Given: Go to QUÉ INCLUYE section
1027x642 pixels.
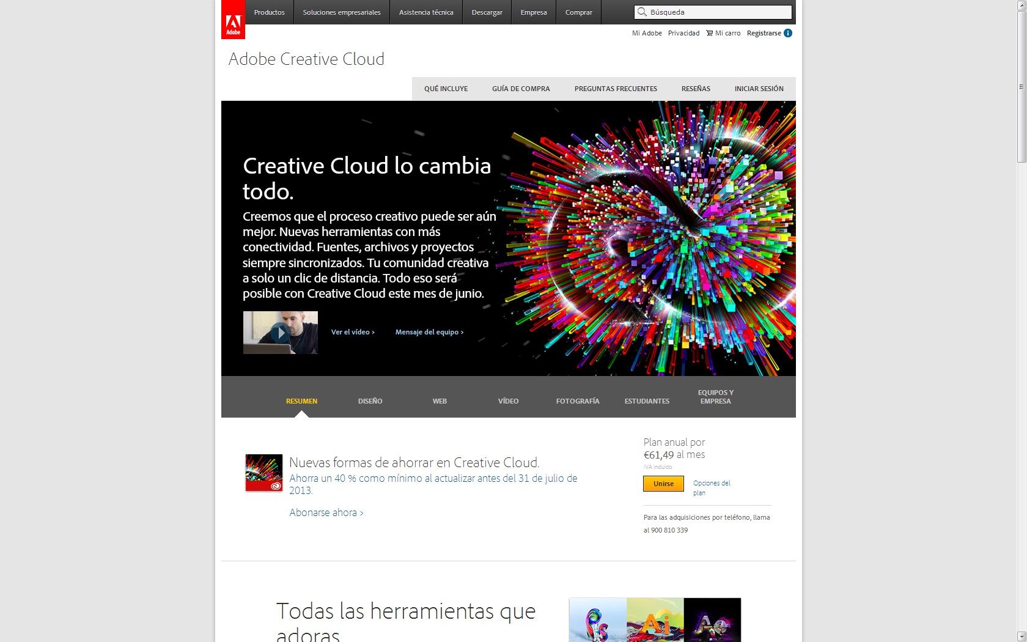Looking at the screenshot, I should [446, 89].
